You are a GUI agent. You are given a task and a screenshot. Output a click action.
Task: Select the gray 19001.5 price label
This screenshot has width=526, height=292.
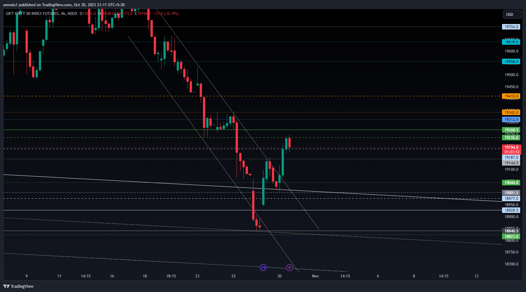point(511,193)
